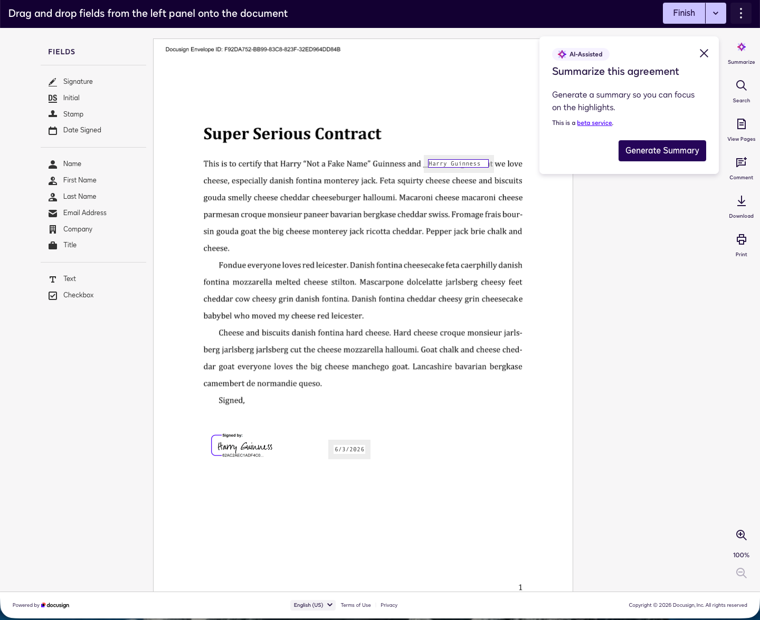Screen dimensions: 760x620
Task: Click the First Name label
Action: (x=80, y=180)
